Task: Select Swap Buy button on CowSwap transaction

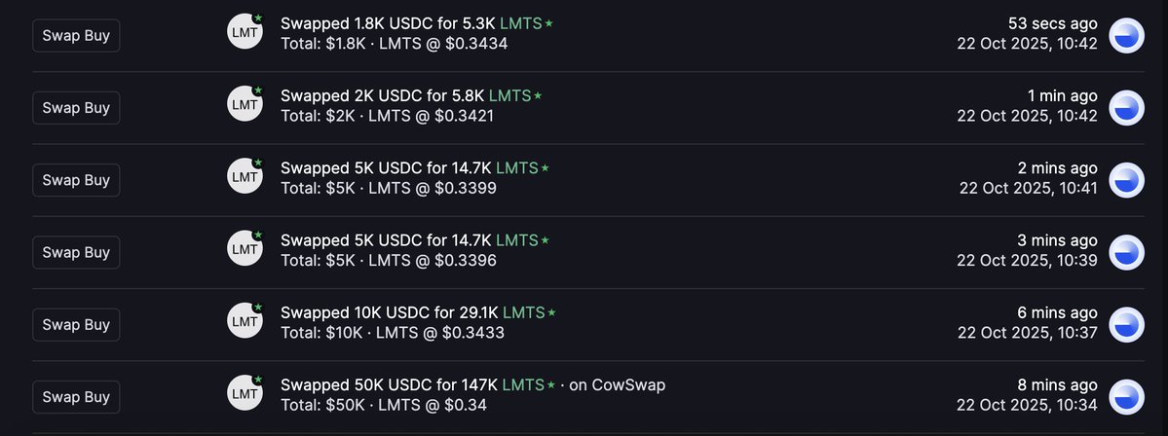Action: coord(76,396)
